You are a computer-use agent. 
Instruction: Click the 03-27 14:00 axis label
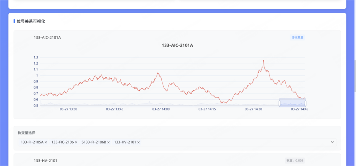(161, 109)
